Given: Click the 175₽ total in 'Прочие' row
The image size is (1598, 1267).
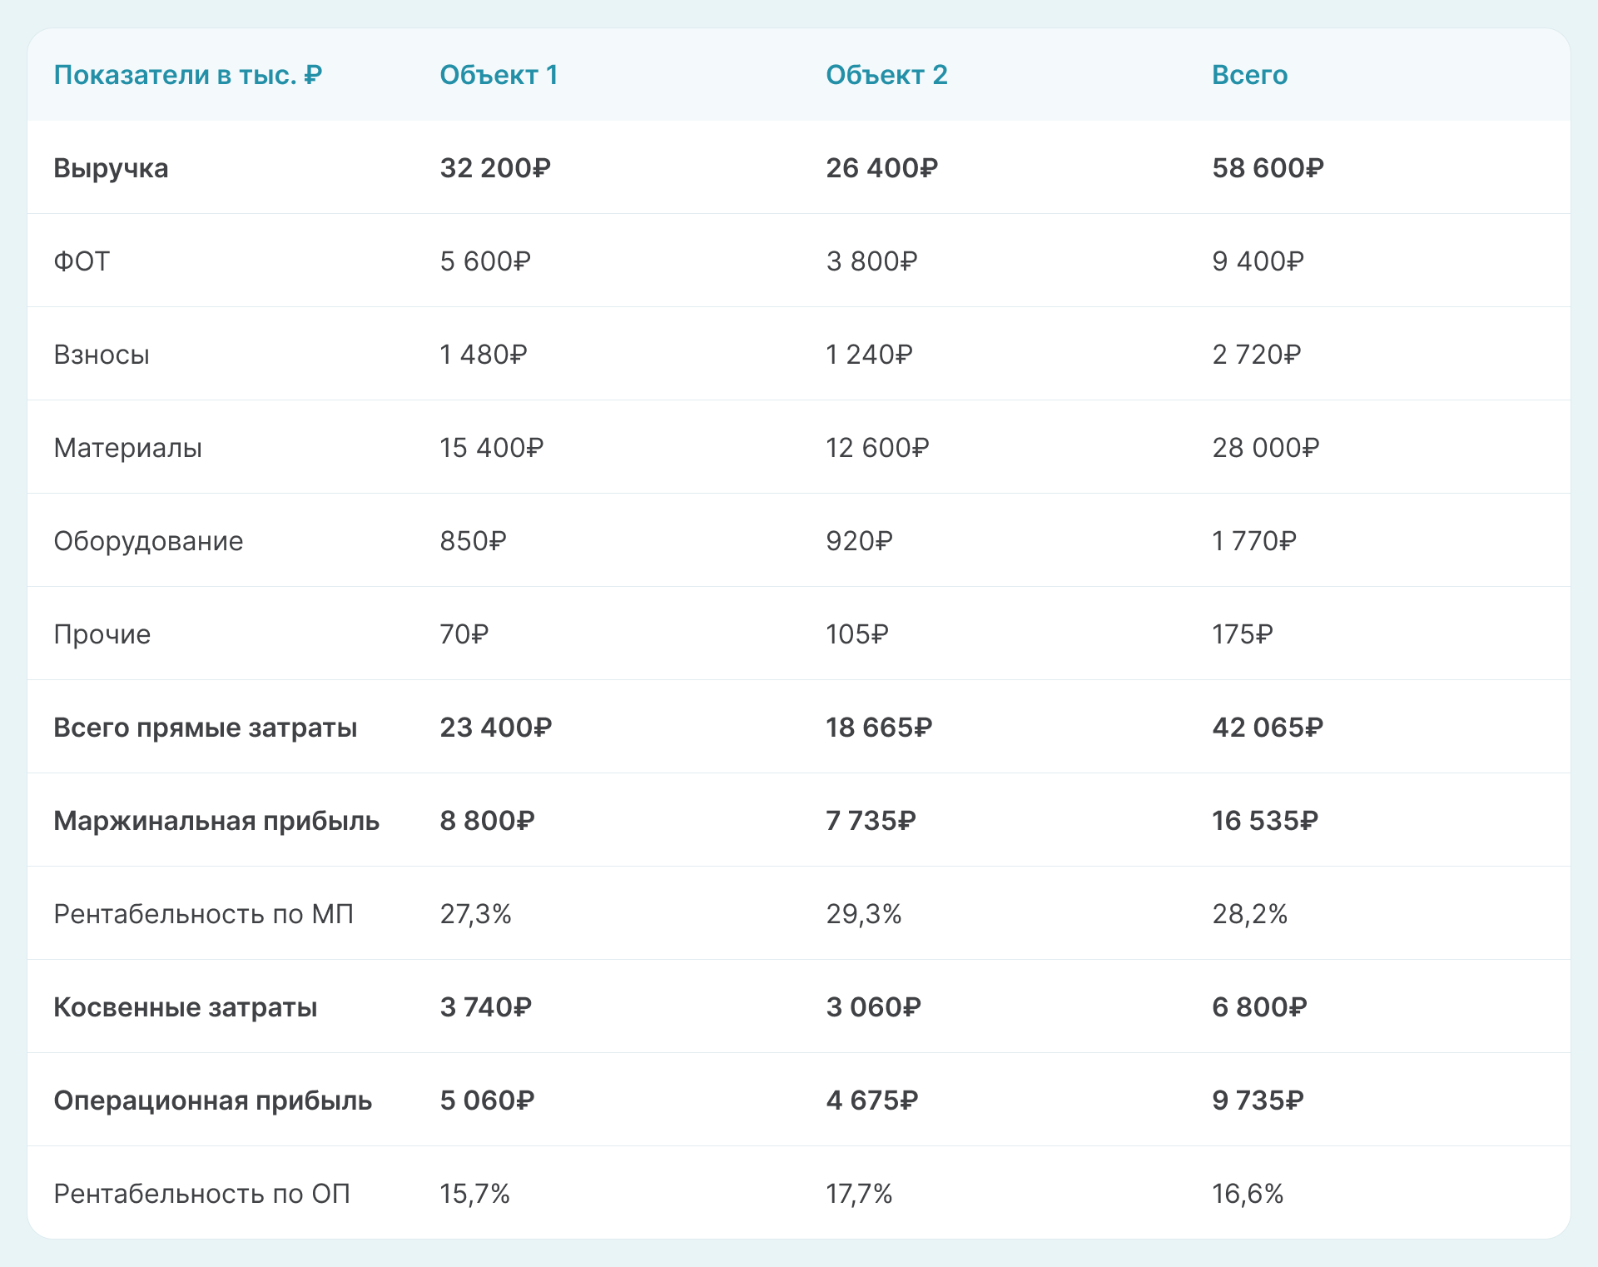Looking at the screenshot, I should point(1242,634).
